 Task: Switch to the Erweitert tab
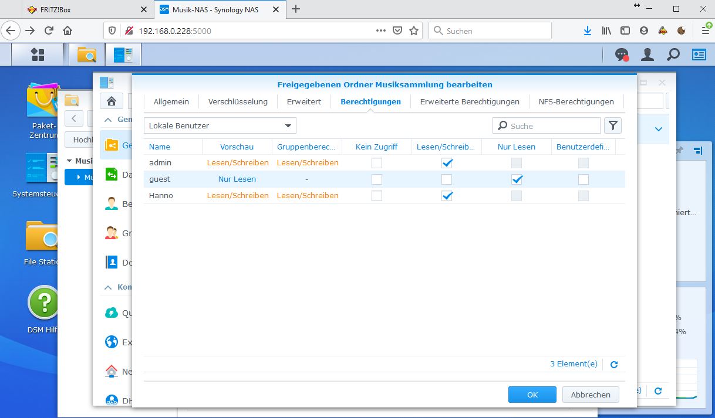pos(304,101)
